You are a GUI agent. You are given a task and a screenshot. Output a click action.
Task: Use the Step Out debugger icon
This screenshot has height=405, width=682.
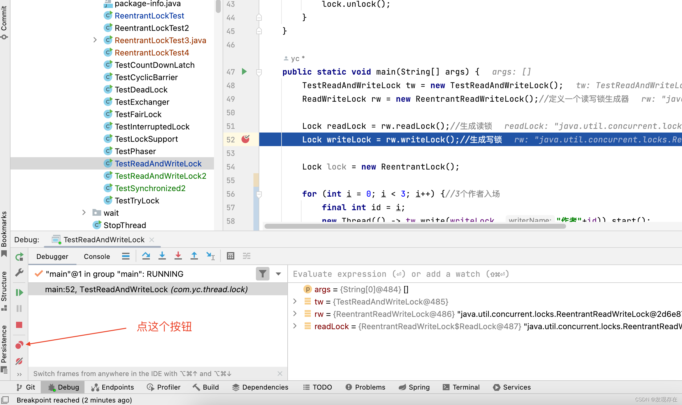point(194,256)
